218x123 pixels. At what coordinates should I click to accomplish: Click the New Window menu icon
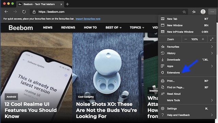pos(162,25)
